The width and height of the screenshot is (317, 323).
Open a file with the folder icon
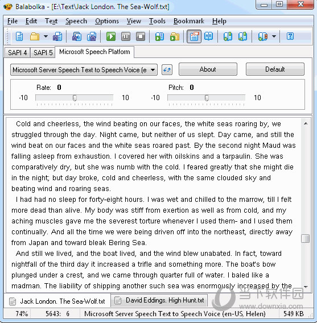tap(35, 36)
